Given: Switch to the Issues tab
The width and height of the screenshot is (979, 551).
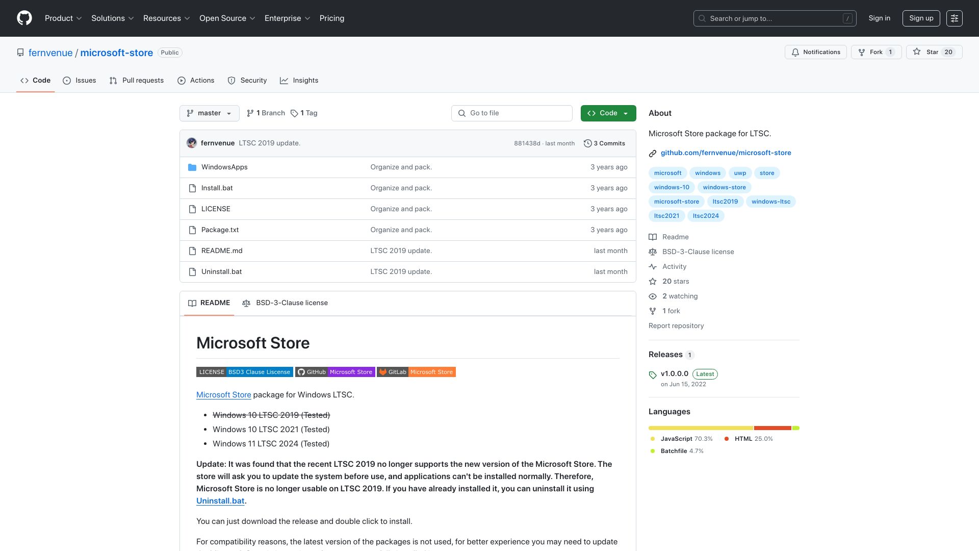Looking at the screenshot, I should pos(80,81).
